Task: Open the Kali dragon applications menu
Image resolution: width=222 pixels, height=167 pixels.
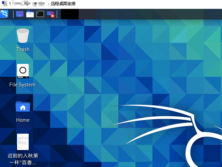Action: pyautogui.click(x=4, y=14)
